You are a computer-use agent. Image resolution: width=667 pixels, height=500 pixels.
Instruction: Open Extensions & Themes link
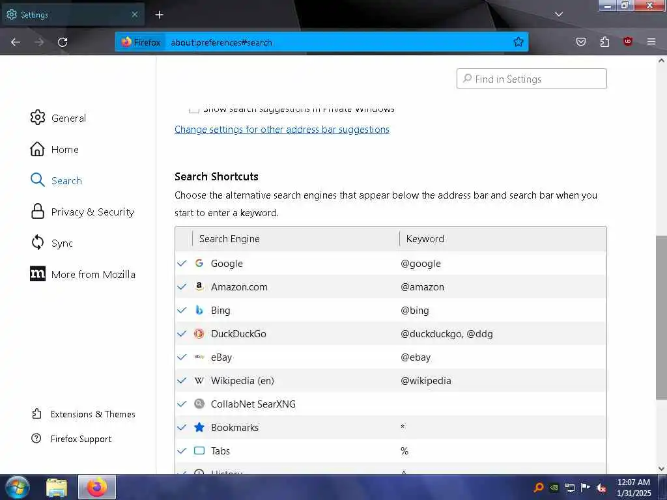pos(83,414)
